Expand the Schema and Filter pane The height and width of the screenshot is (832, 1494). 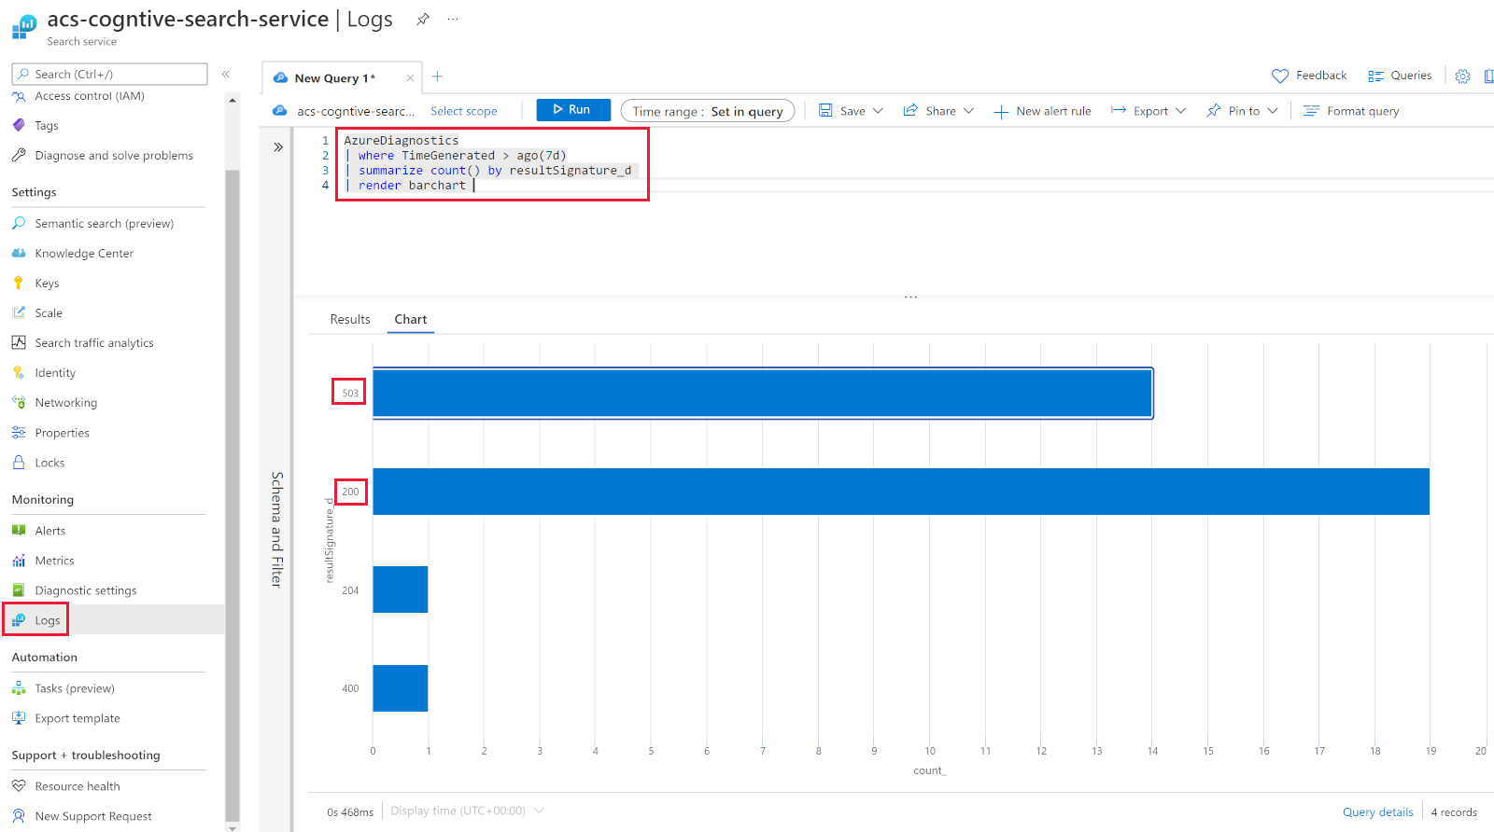click(278, 147)
